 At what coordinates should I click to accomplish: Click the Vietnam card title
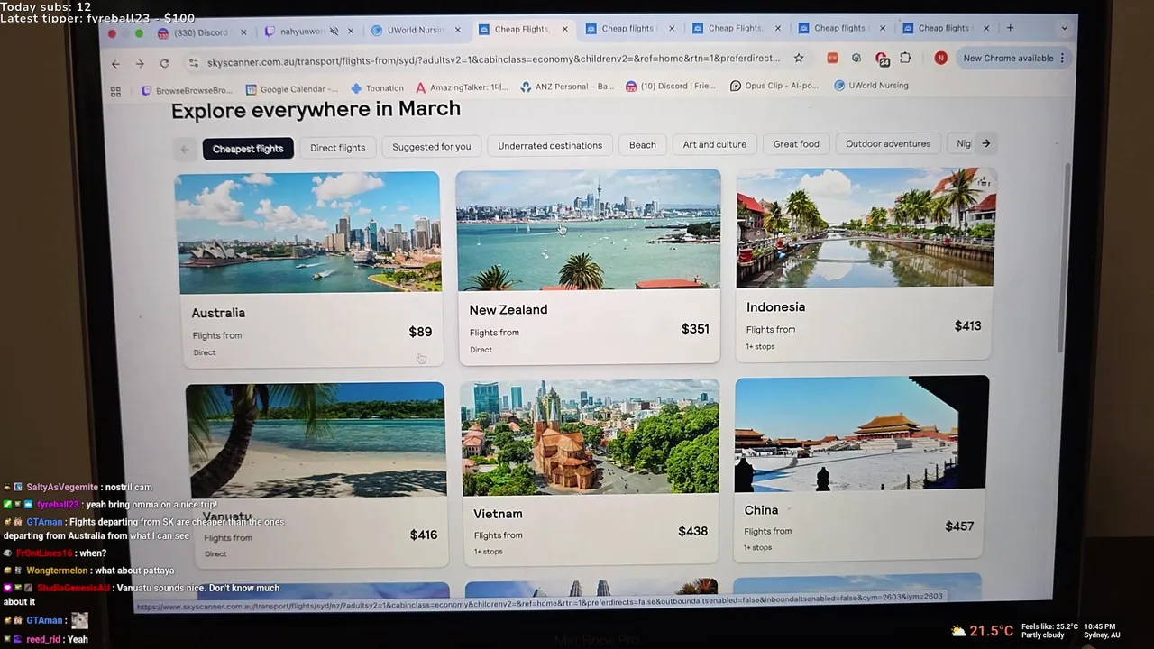click(498, 514)
